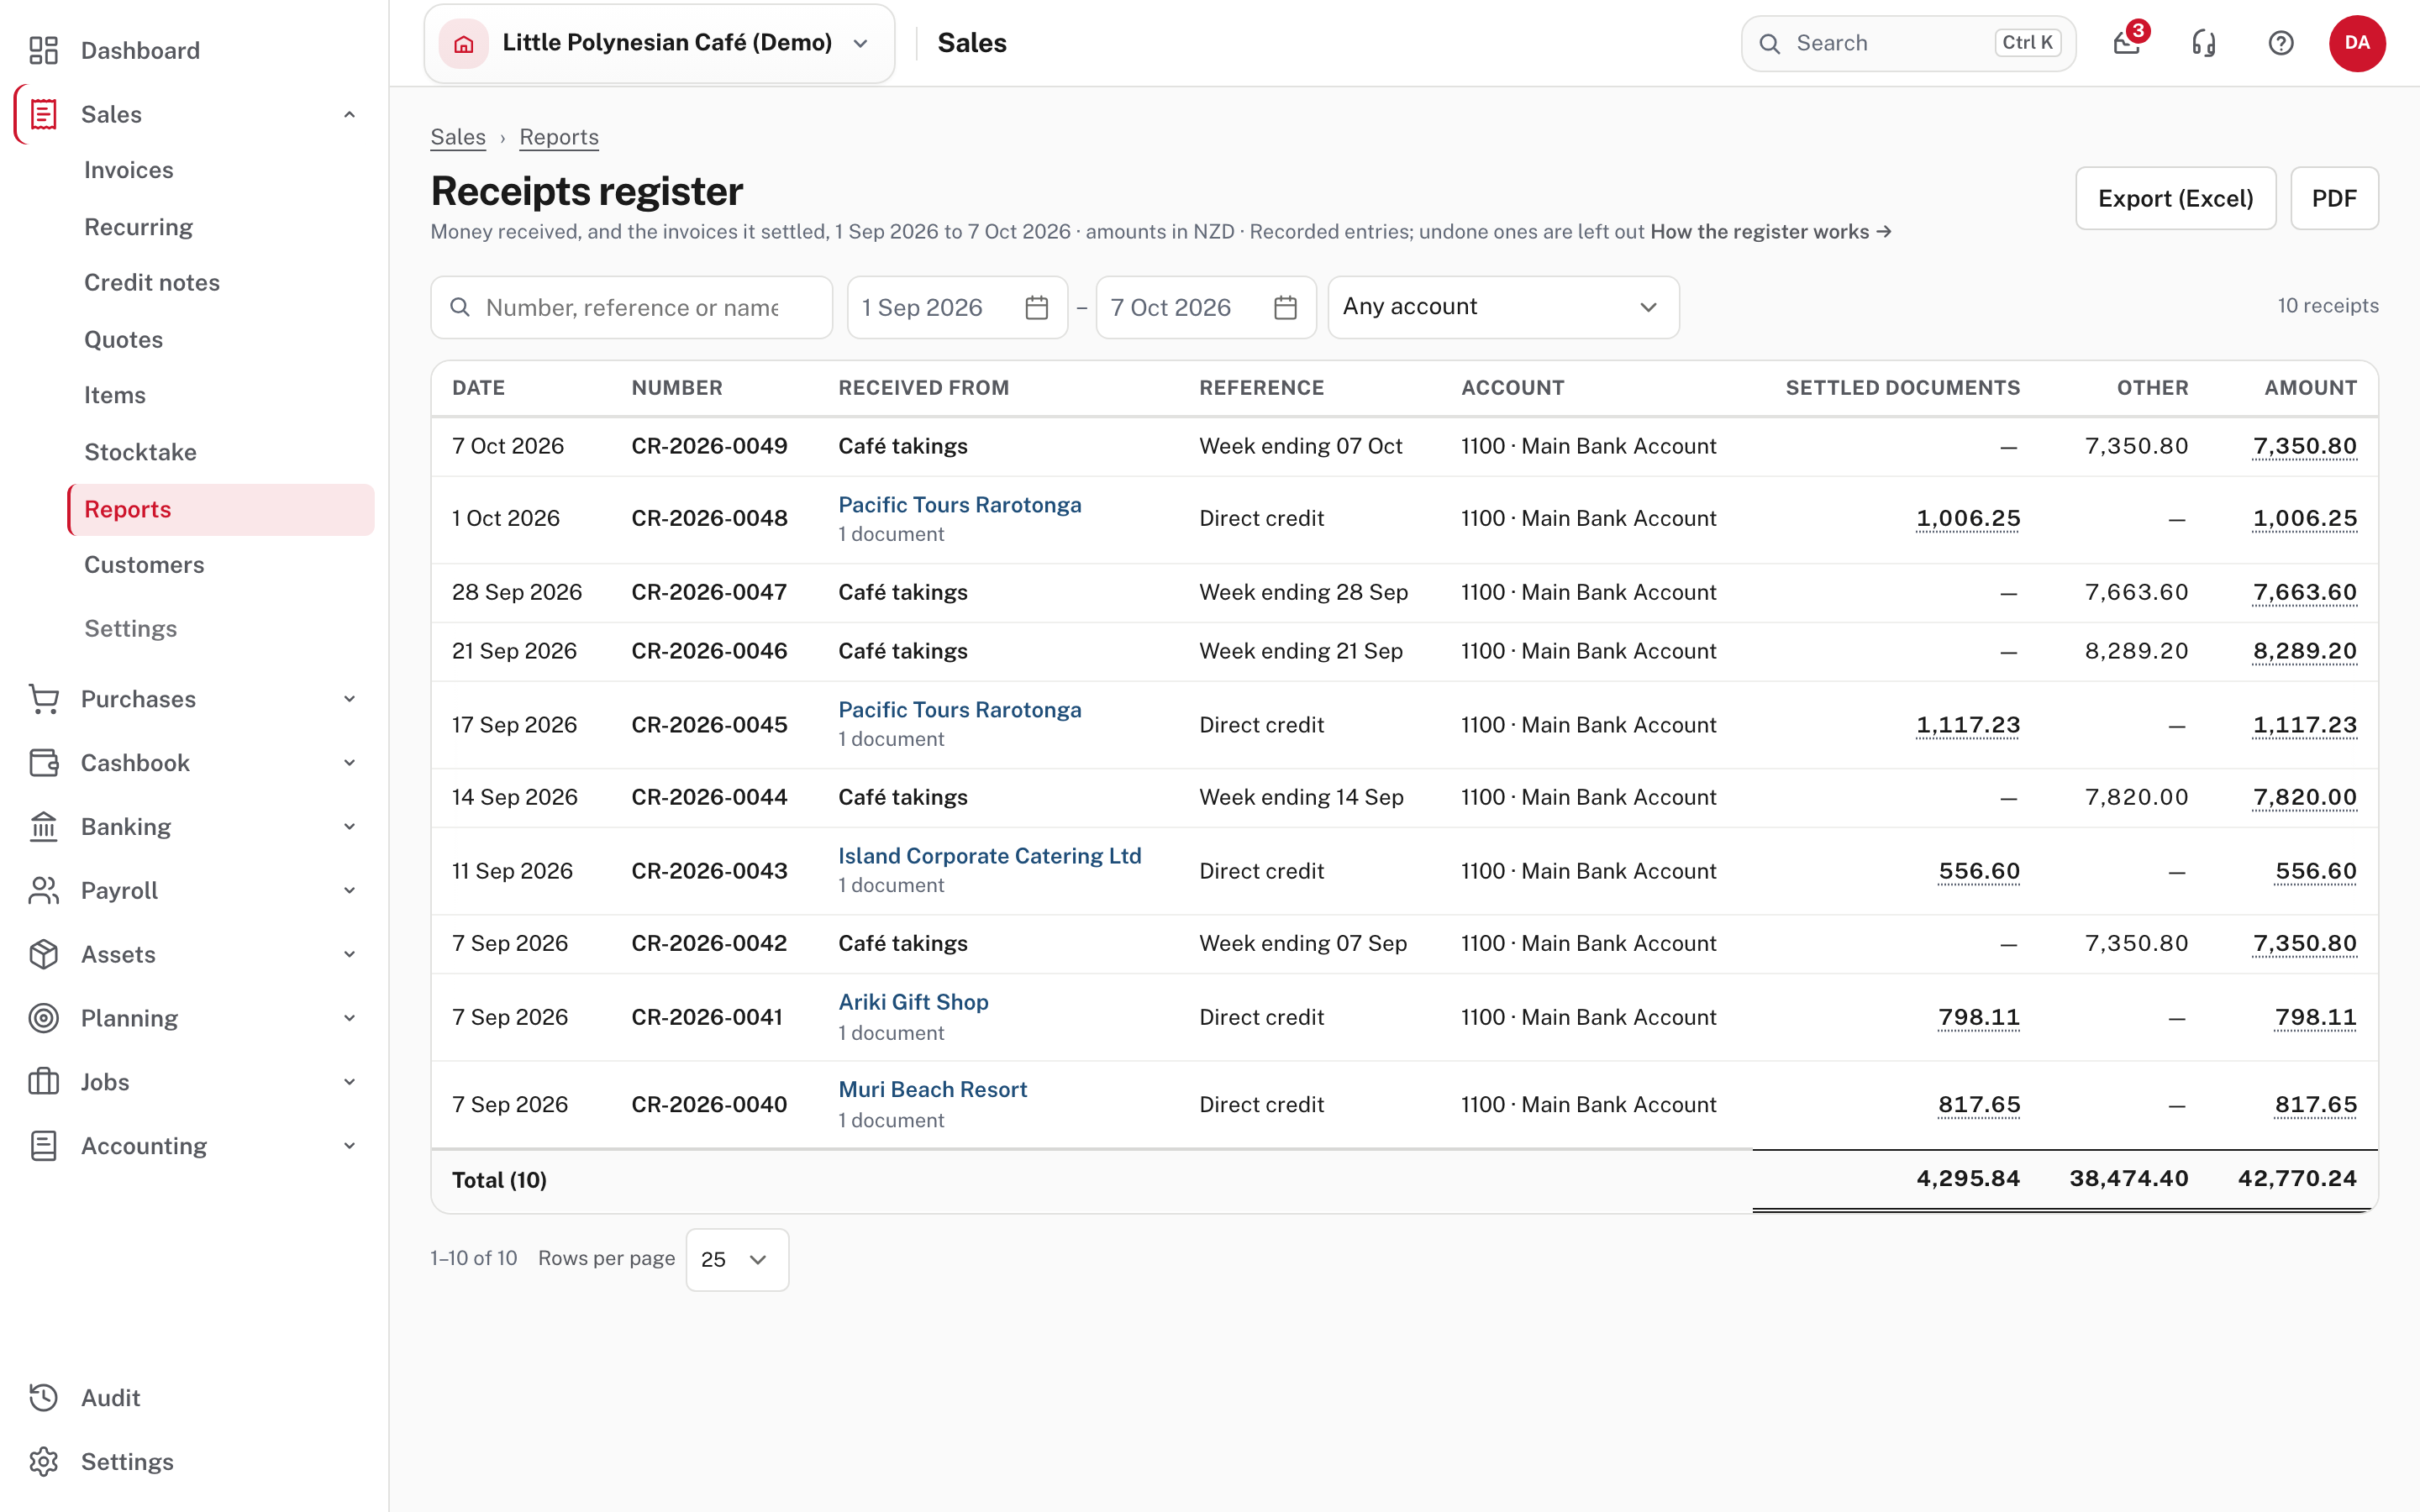Click the Cashbook wallet icon
This screenshot has width=2420, height=1512.
coord(43,763)
